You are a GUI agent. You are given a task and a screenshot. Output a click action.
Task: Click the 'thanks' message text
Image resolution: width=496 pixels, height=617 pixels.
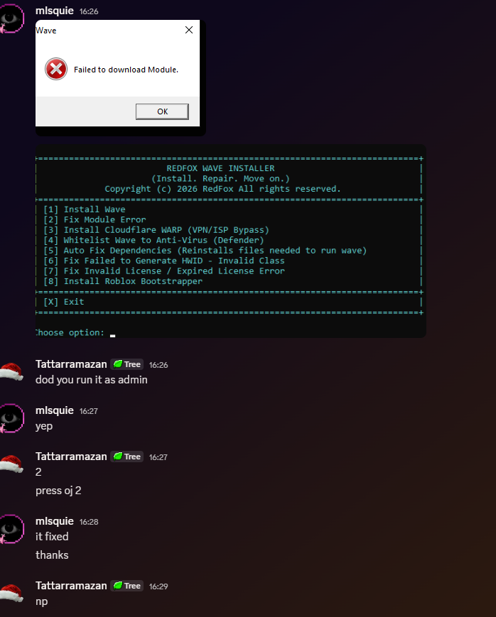pos(52,555)
